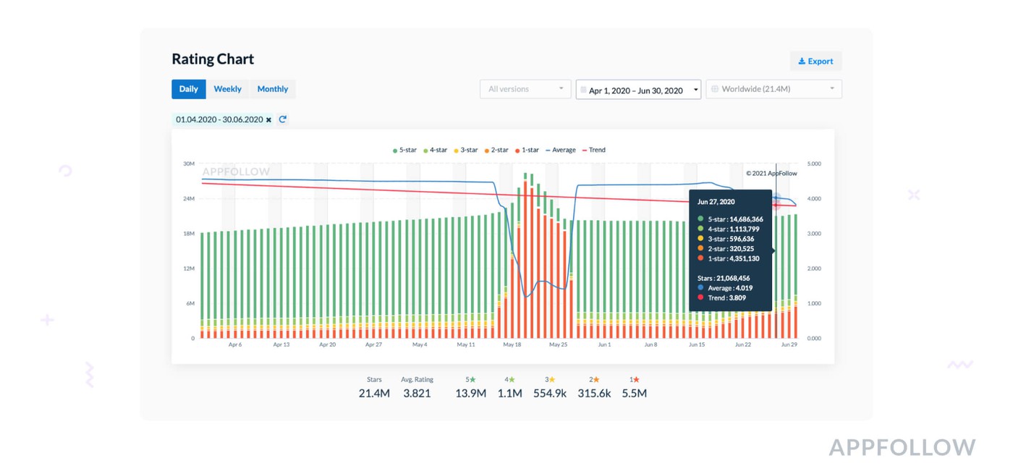This screenshot has width=1013, height=474.
Task: Toggle the Trend line in the legend
Action: pyautogui.click(x=593, y=151)
